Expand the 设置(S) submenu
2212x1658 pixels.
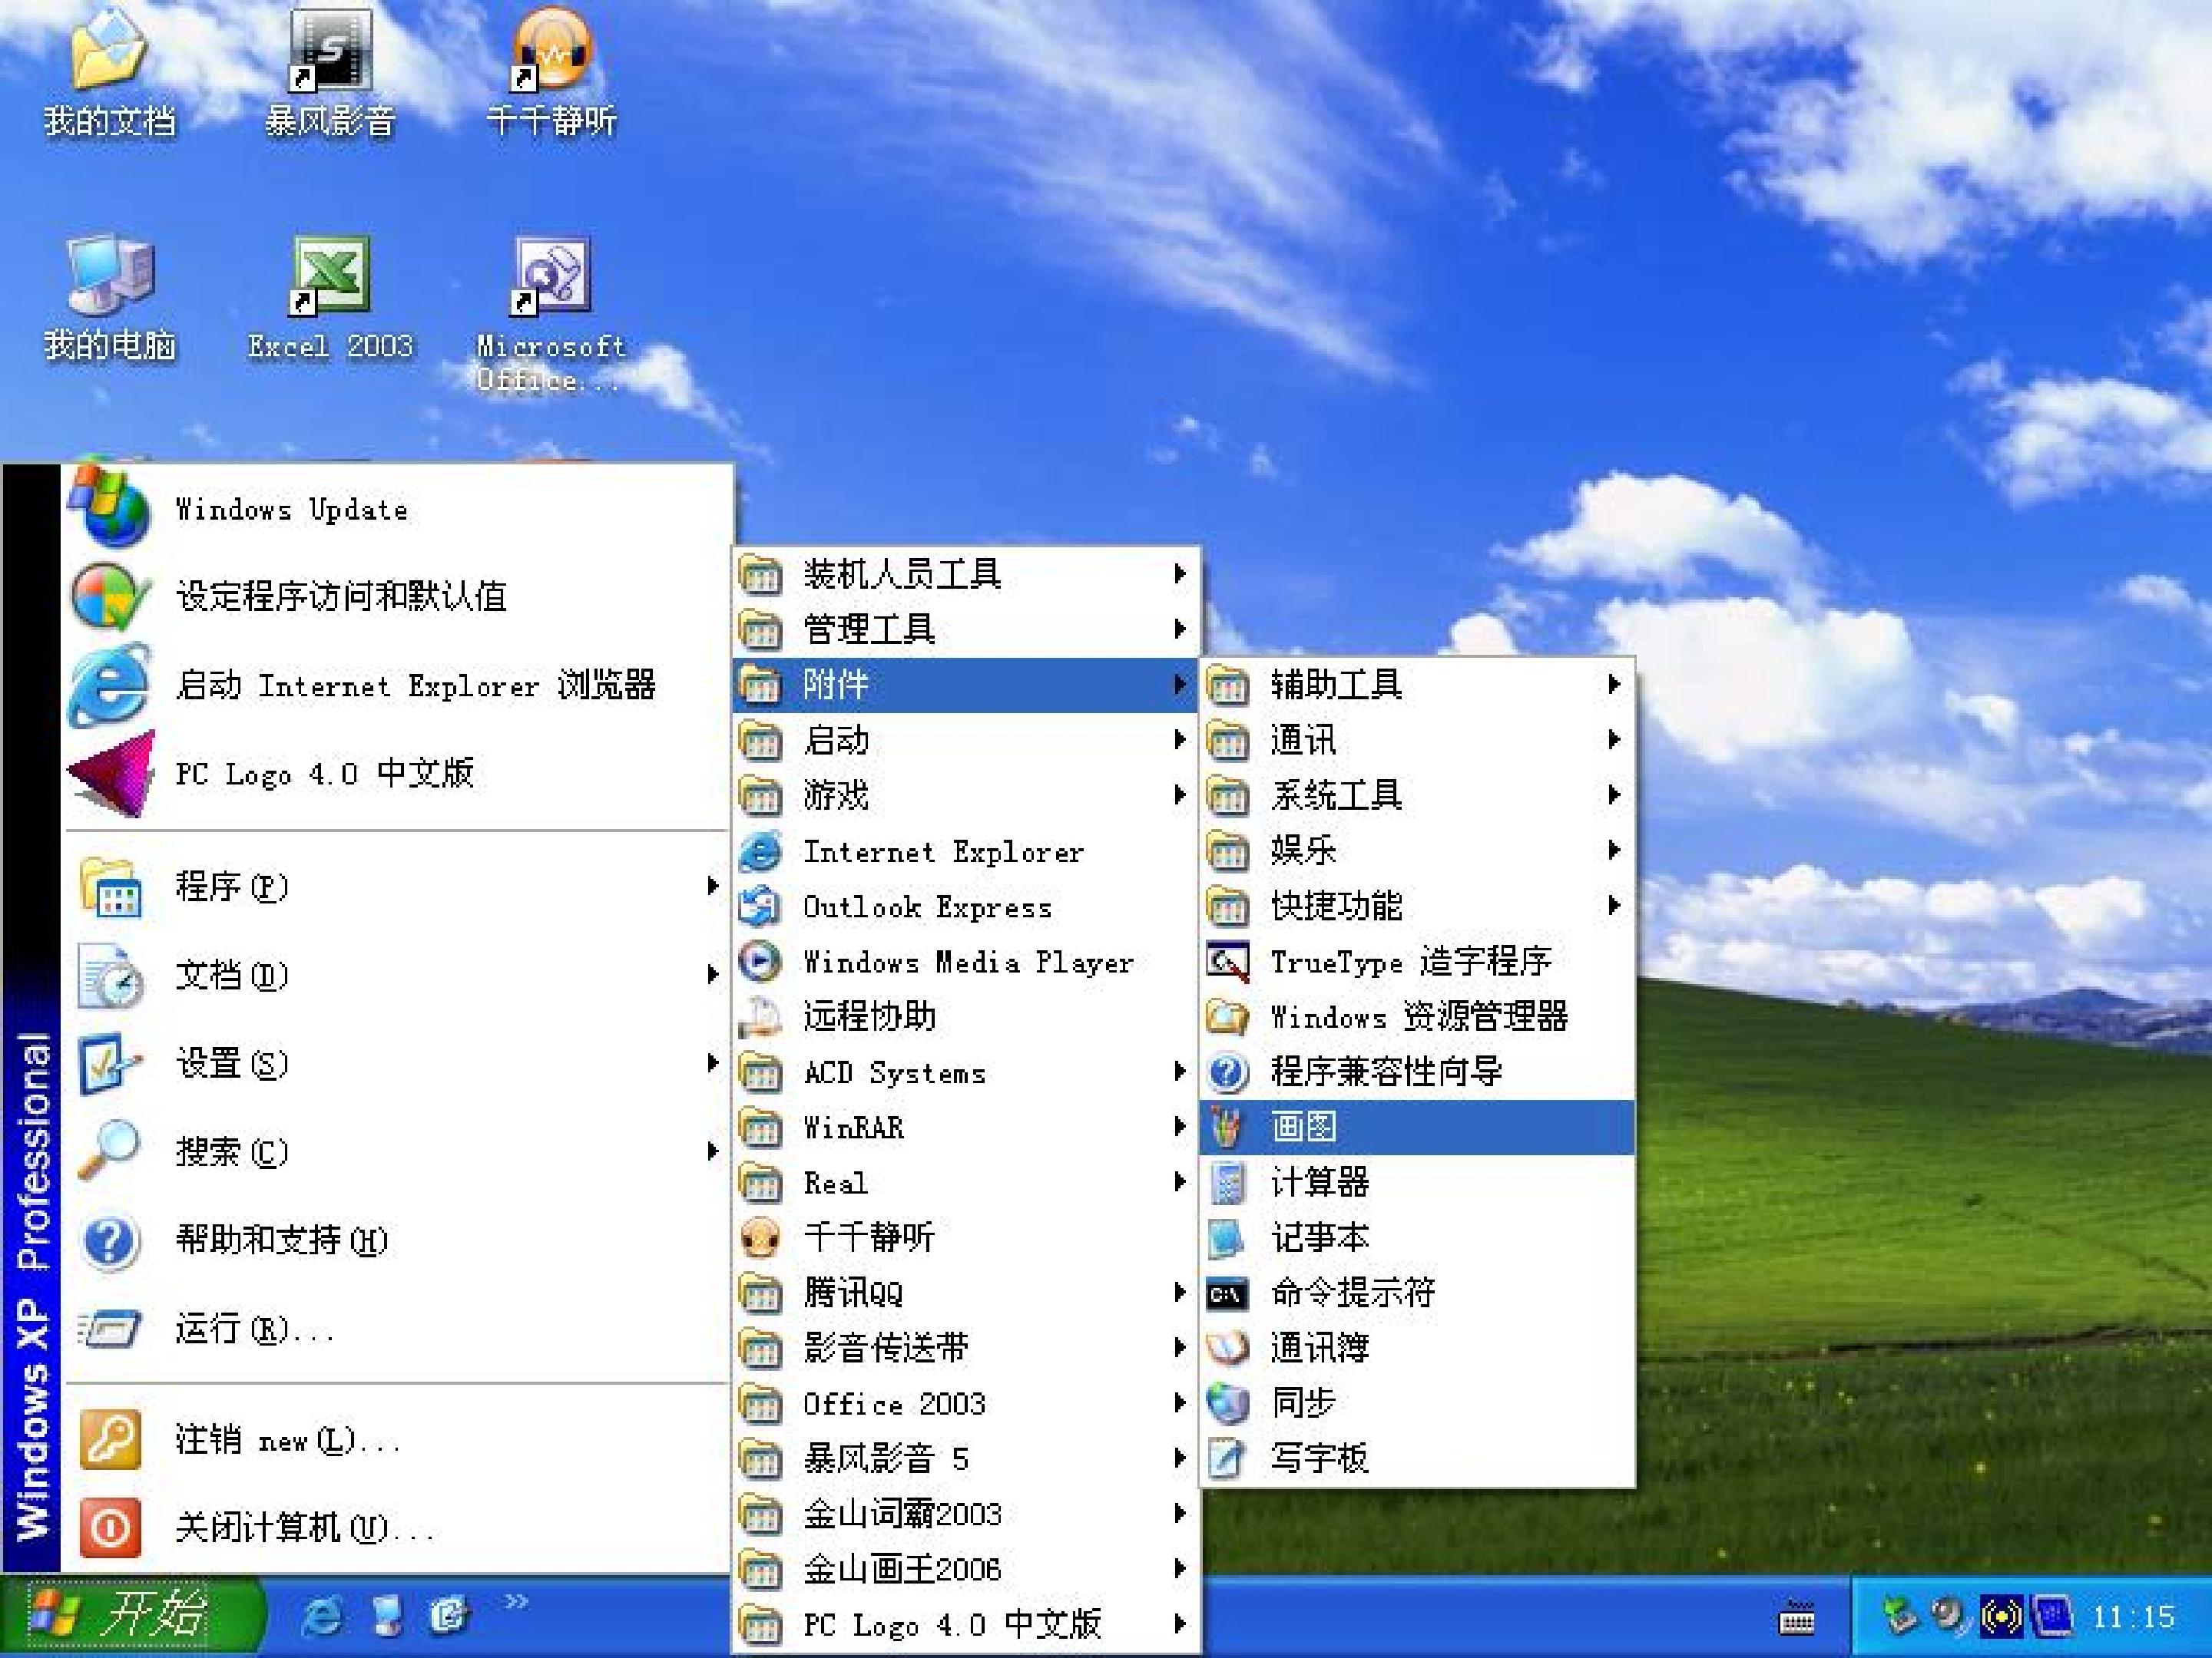point(397,1062)
